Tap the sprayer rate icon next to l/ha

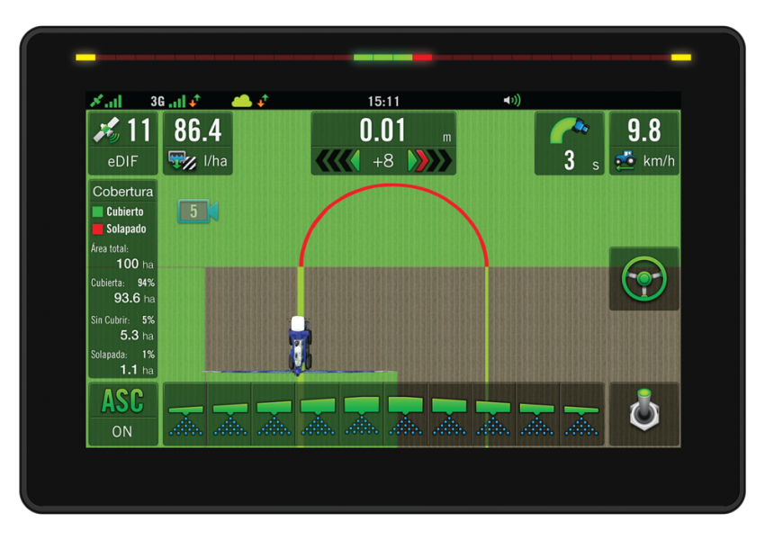click(182, 160)
